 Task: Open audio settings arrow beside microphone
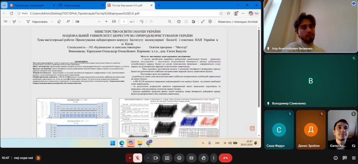[x=129, y=158]
